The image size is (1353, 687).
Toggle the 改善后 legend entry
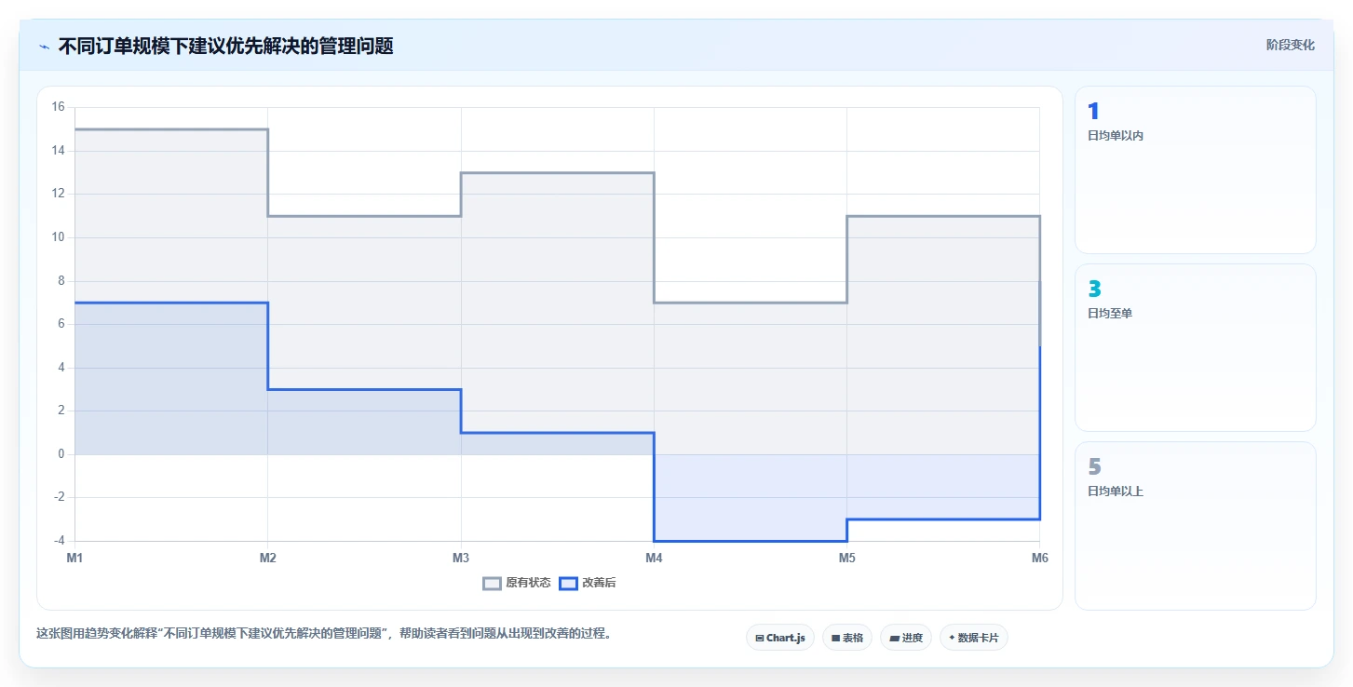588,584
